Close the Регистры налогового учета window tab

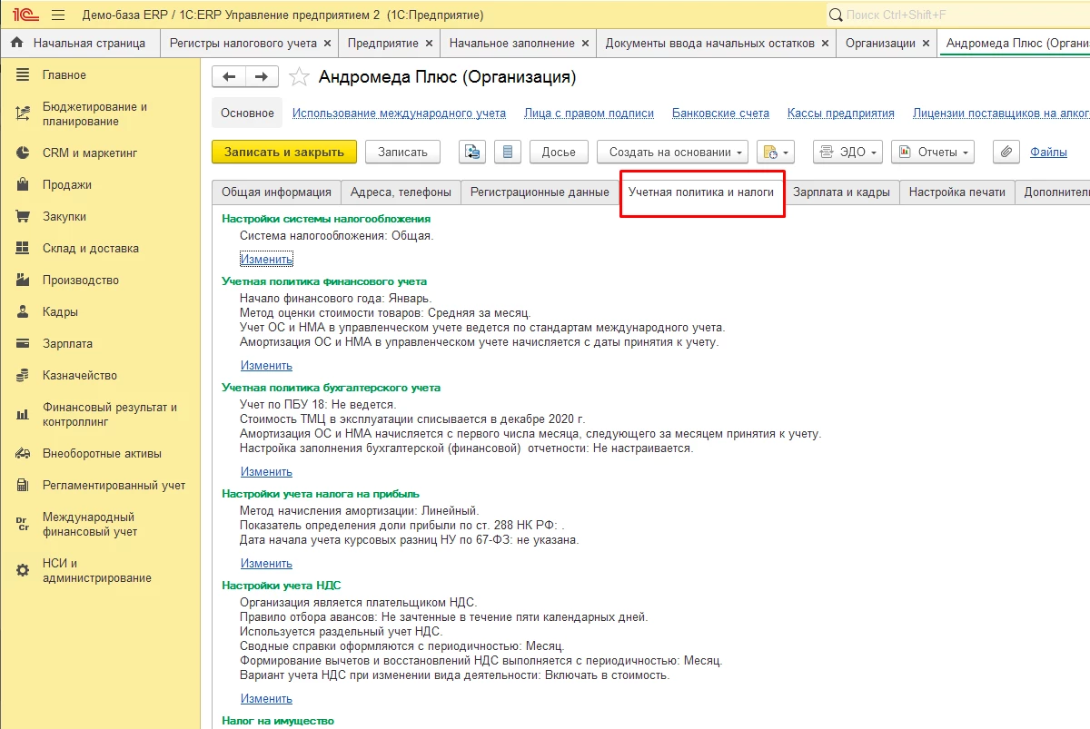[x=326, y=43]
